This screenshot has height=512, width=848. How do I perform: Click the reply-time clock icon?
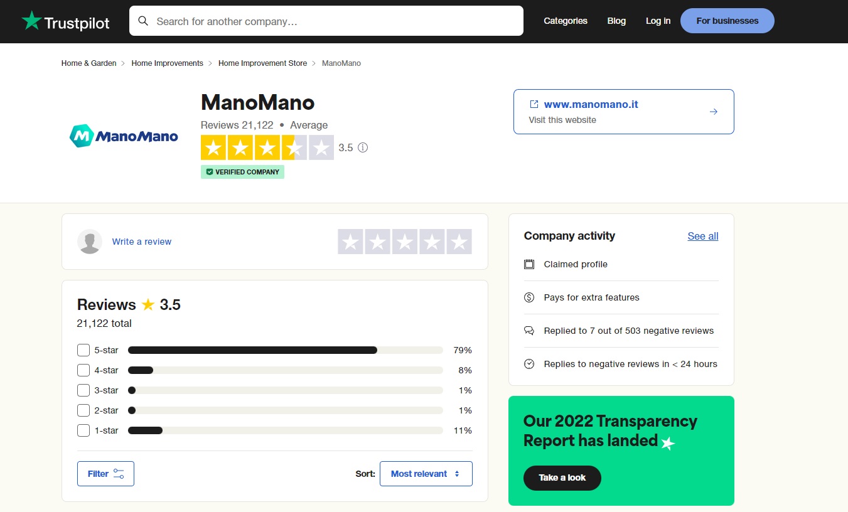click(x=529, y=364)
